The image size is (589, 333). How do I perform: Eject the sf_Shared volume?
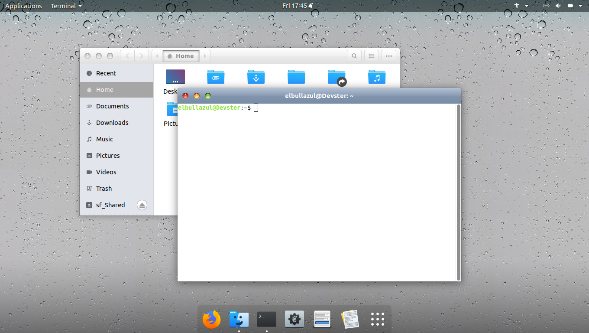coord(142,205)
